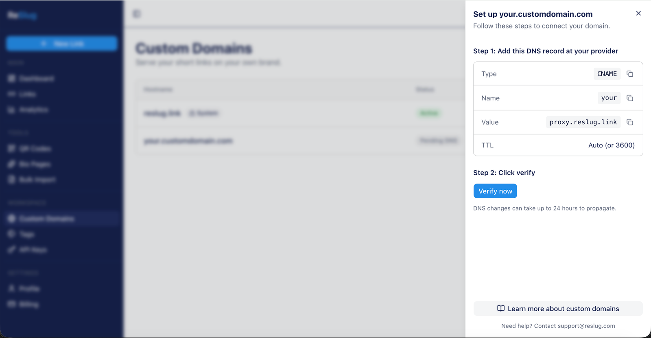Click the 'Step 2: Click verify' heading

pos(504,173)
